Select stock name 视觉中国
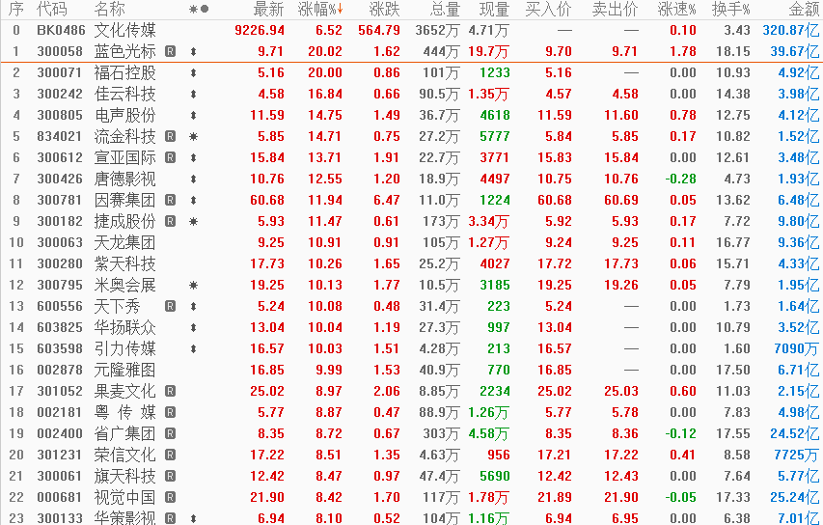 [124, 497]
